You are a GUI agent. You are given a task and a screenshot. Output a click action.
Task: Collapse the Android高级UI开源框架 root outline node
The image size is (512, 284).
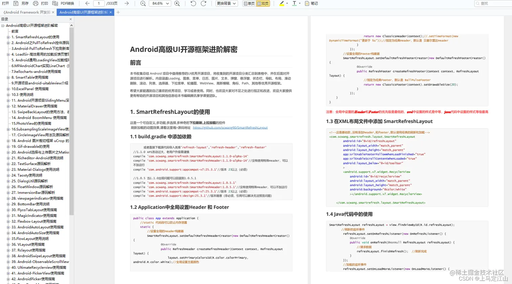coord(3,25)
